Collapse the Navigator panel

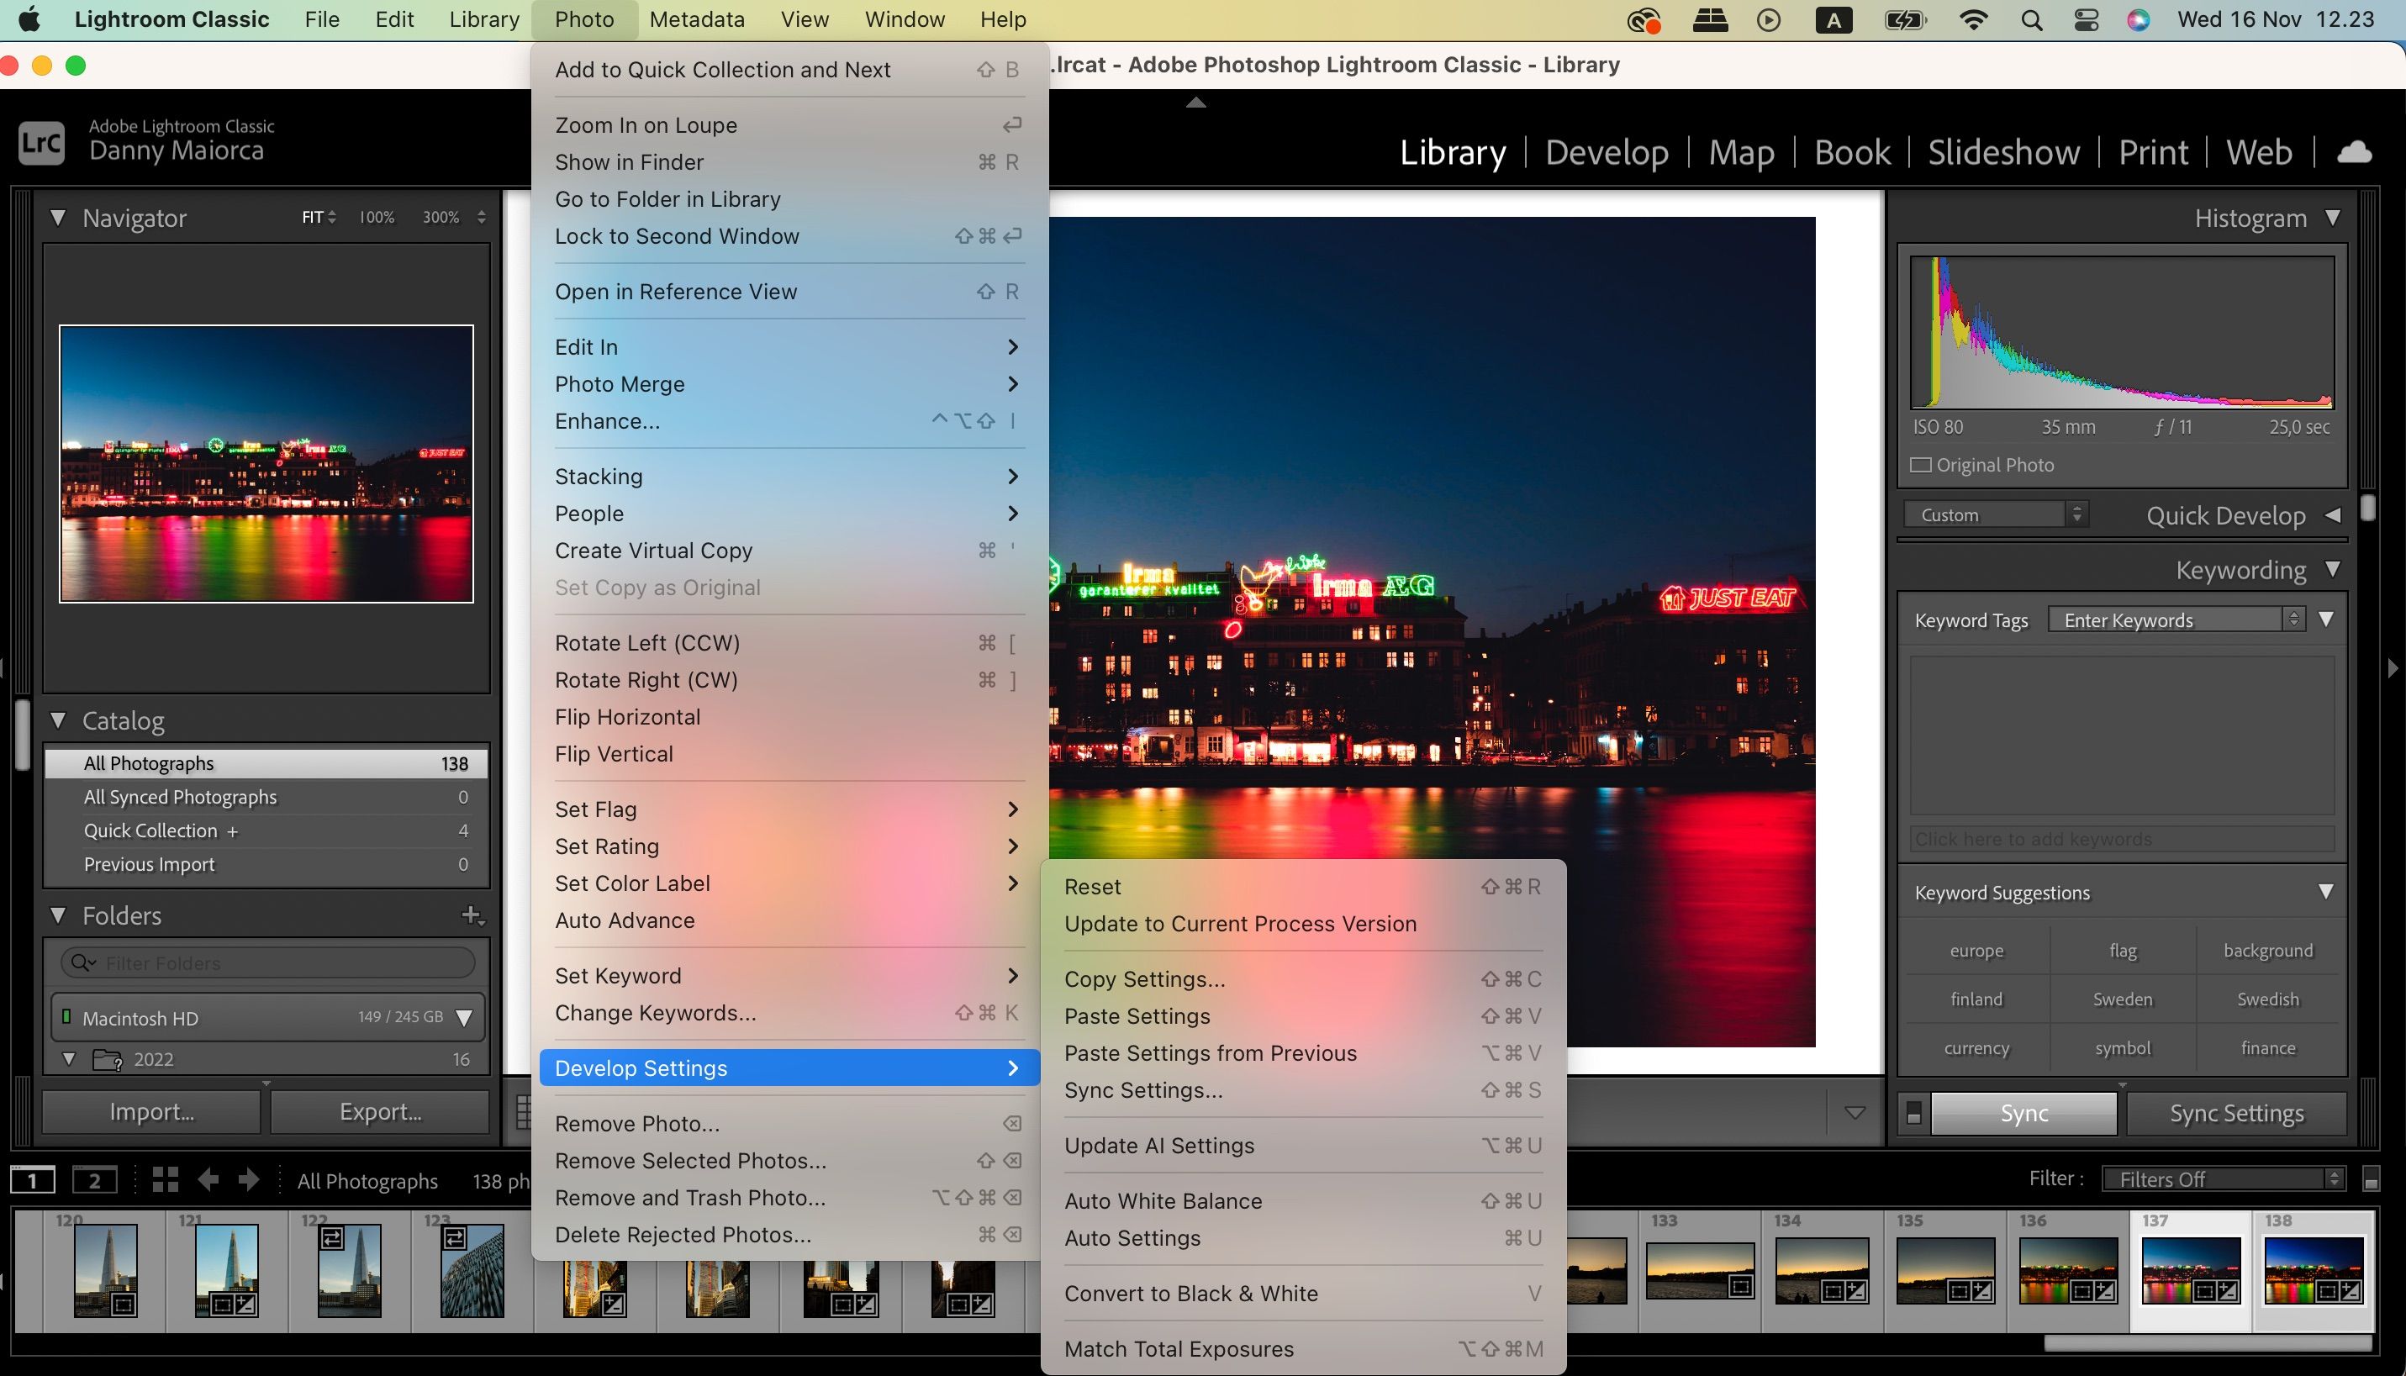pos(59,219)
